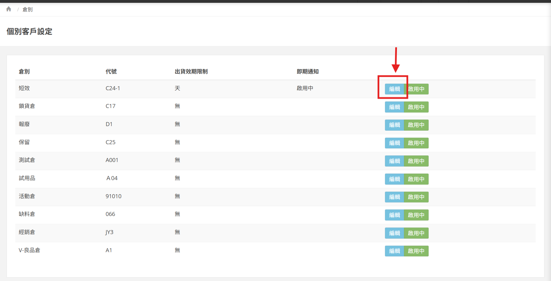Toggle 啟用中 for 缺料倉
This screenshot has height=281, width=551.
(x=416, y=215)
